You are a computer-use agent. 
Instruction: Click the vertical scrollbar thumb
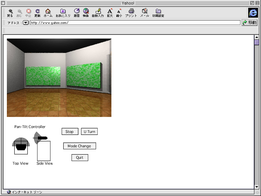(x=257, y=42)
